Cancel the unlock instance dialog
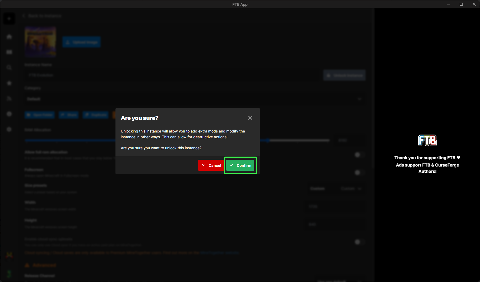 pos(211,165)
